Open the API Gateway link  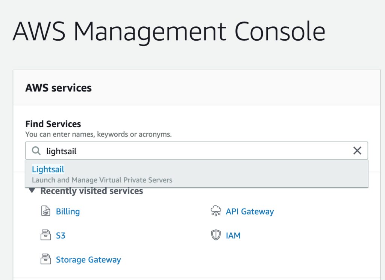[250, 212]
